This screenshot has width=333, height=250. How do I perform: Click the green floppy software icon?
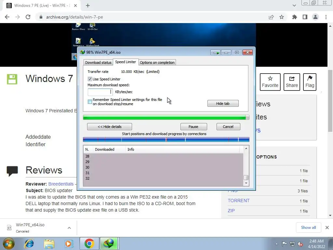12,79
